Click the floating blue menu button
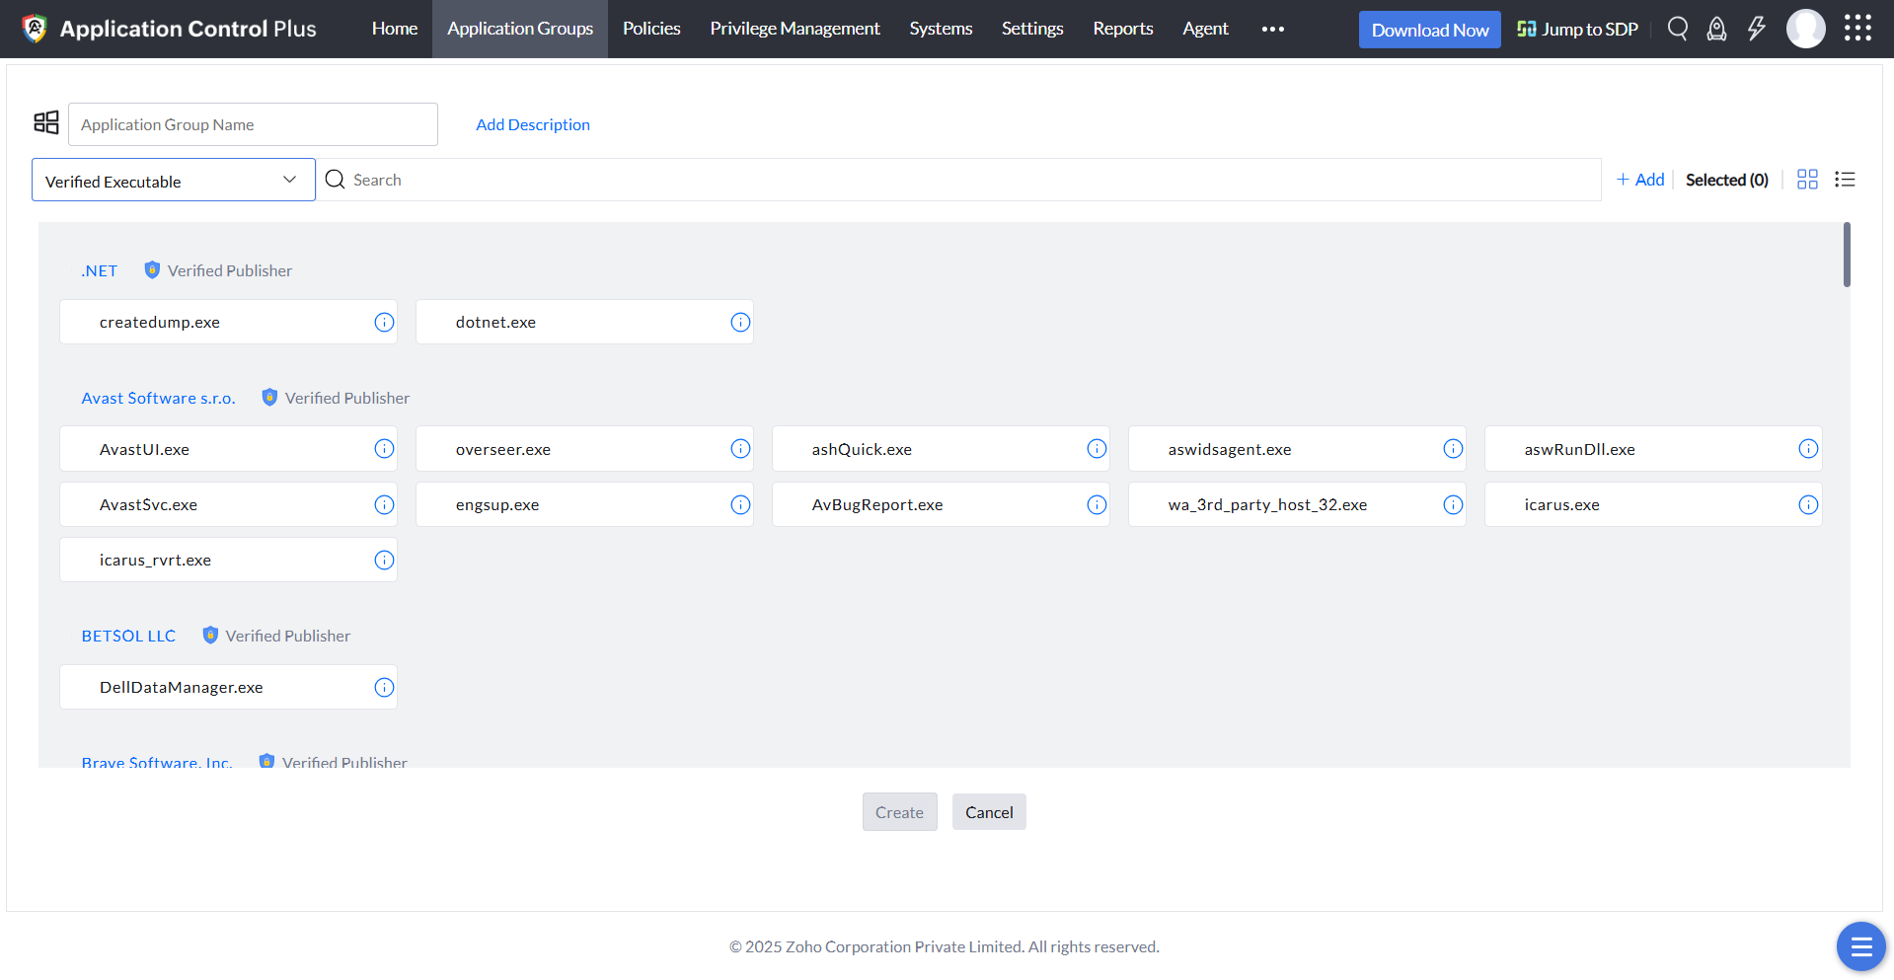 click(x=1860, y=946)
